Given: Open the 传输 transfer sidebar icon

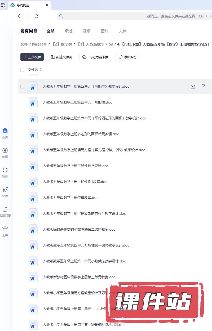Looking at the screenshot, I should 5,151.
